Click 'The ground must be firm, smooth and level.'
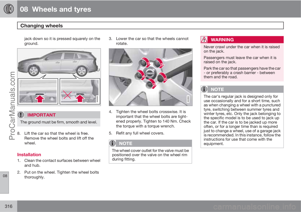This screenshot has width=301, height=212. (x=59, y=122)
